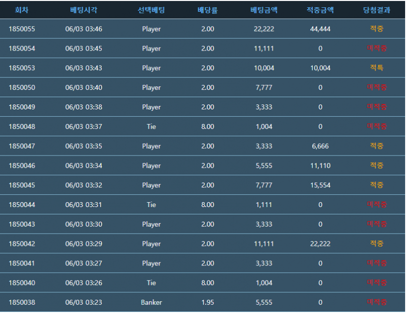This screenshot has width=410, height=313.
Task: Click bet time 06/03 03:45
Action: click(83, 49)
